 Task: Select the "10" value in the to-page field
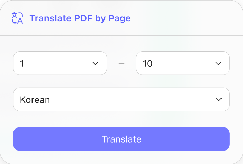[148, 64]
